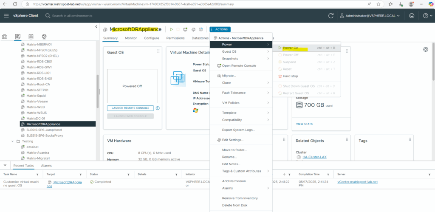This screenshot has width=435, height=212.
Task: Open the Administrator@VSPHERE.LOCAL user menu
Action: [x=370, y=16]
